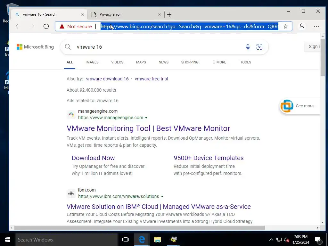Open VMware Monitoring Tool result title
This screenshot has height=246, width=328.
(148, 128)
